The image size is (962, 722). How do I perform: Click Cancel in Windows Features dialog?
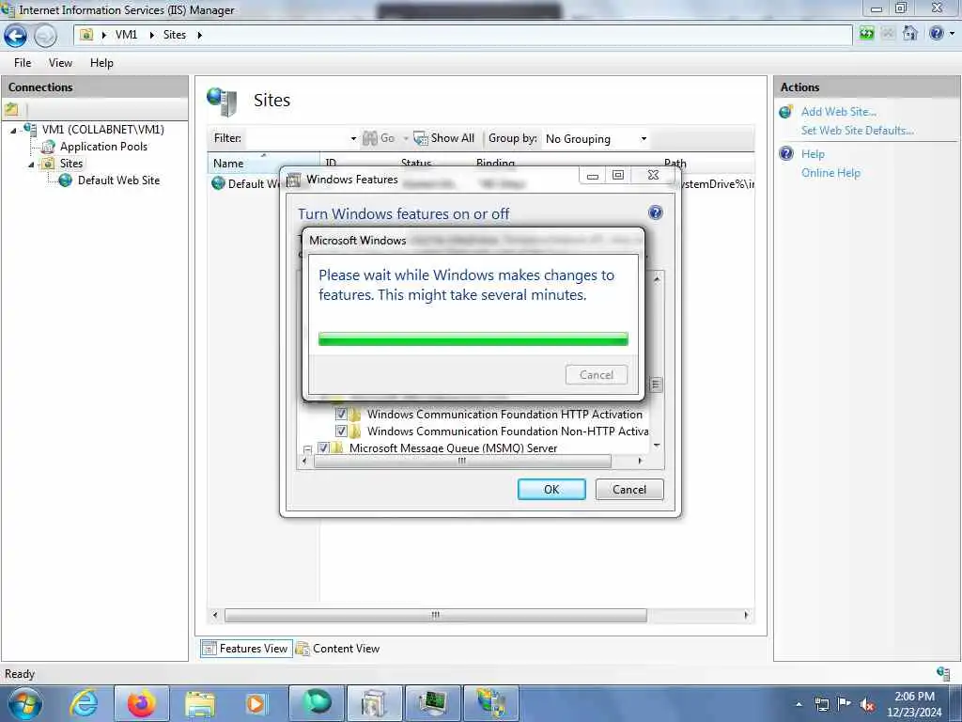pos(629,489)
